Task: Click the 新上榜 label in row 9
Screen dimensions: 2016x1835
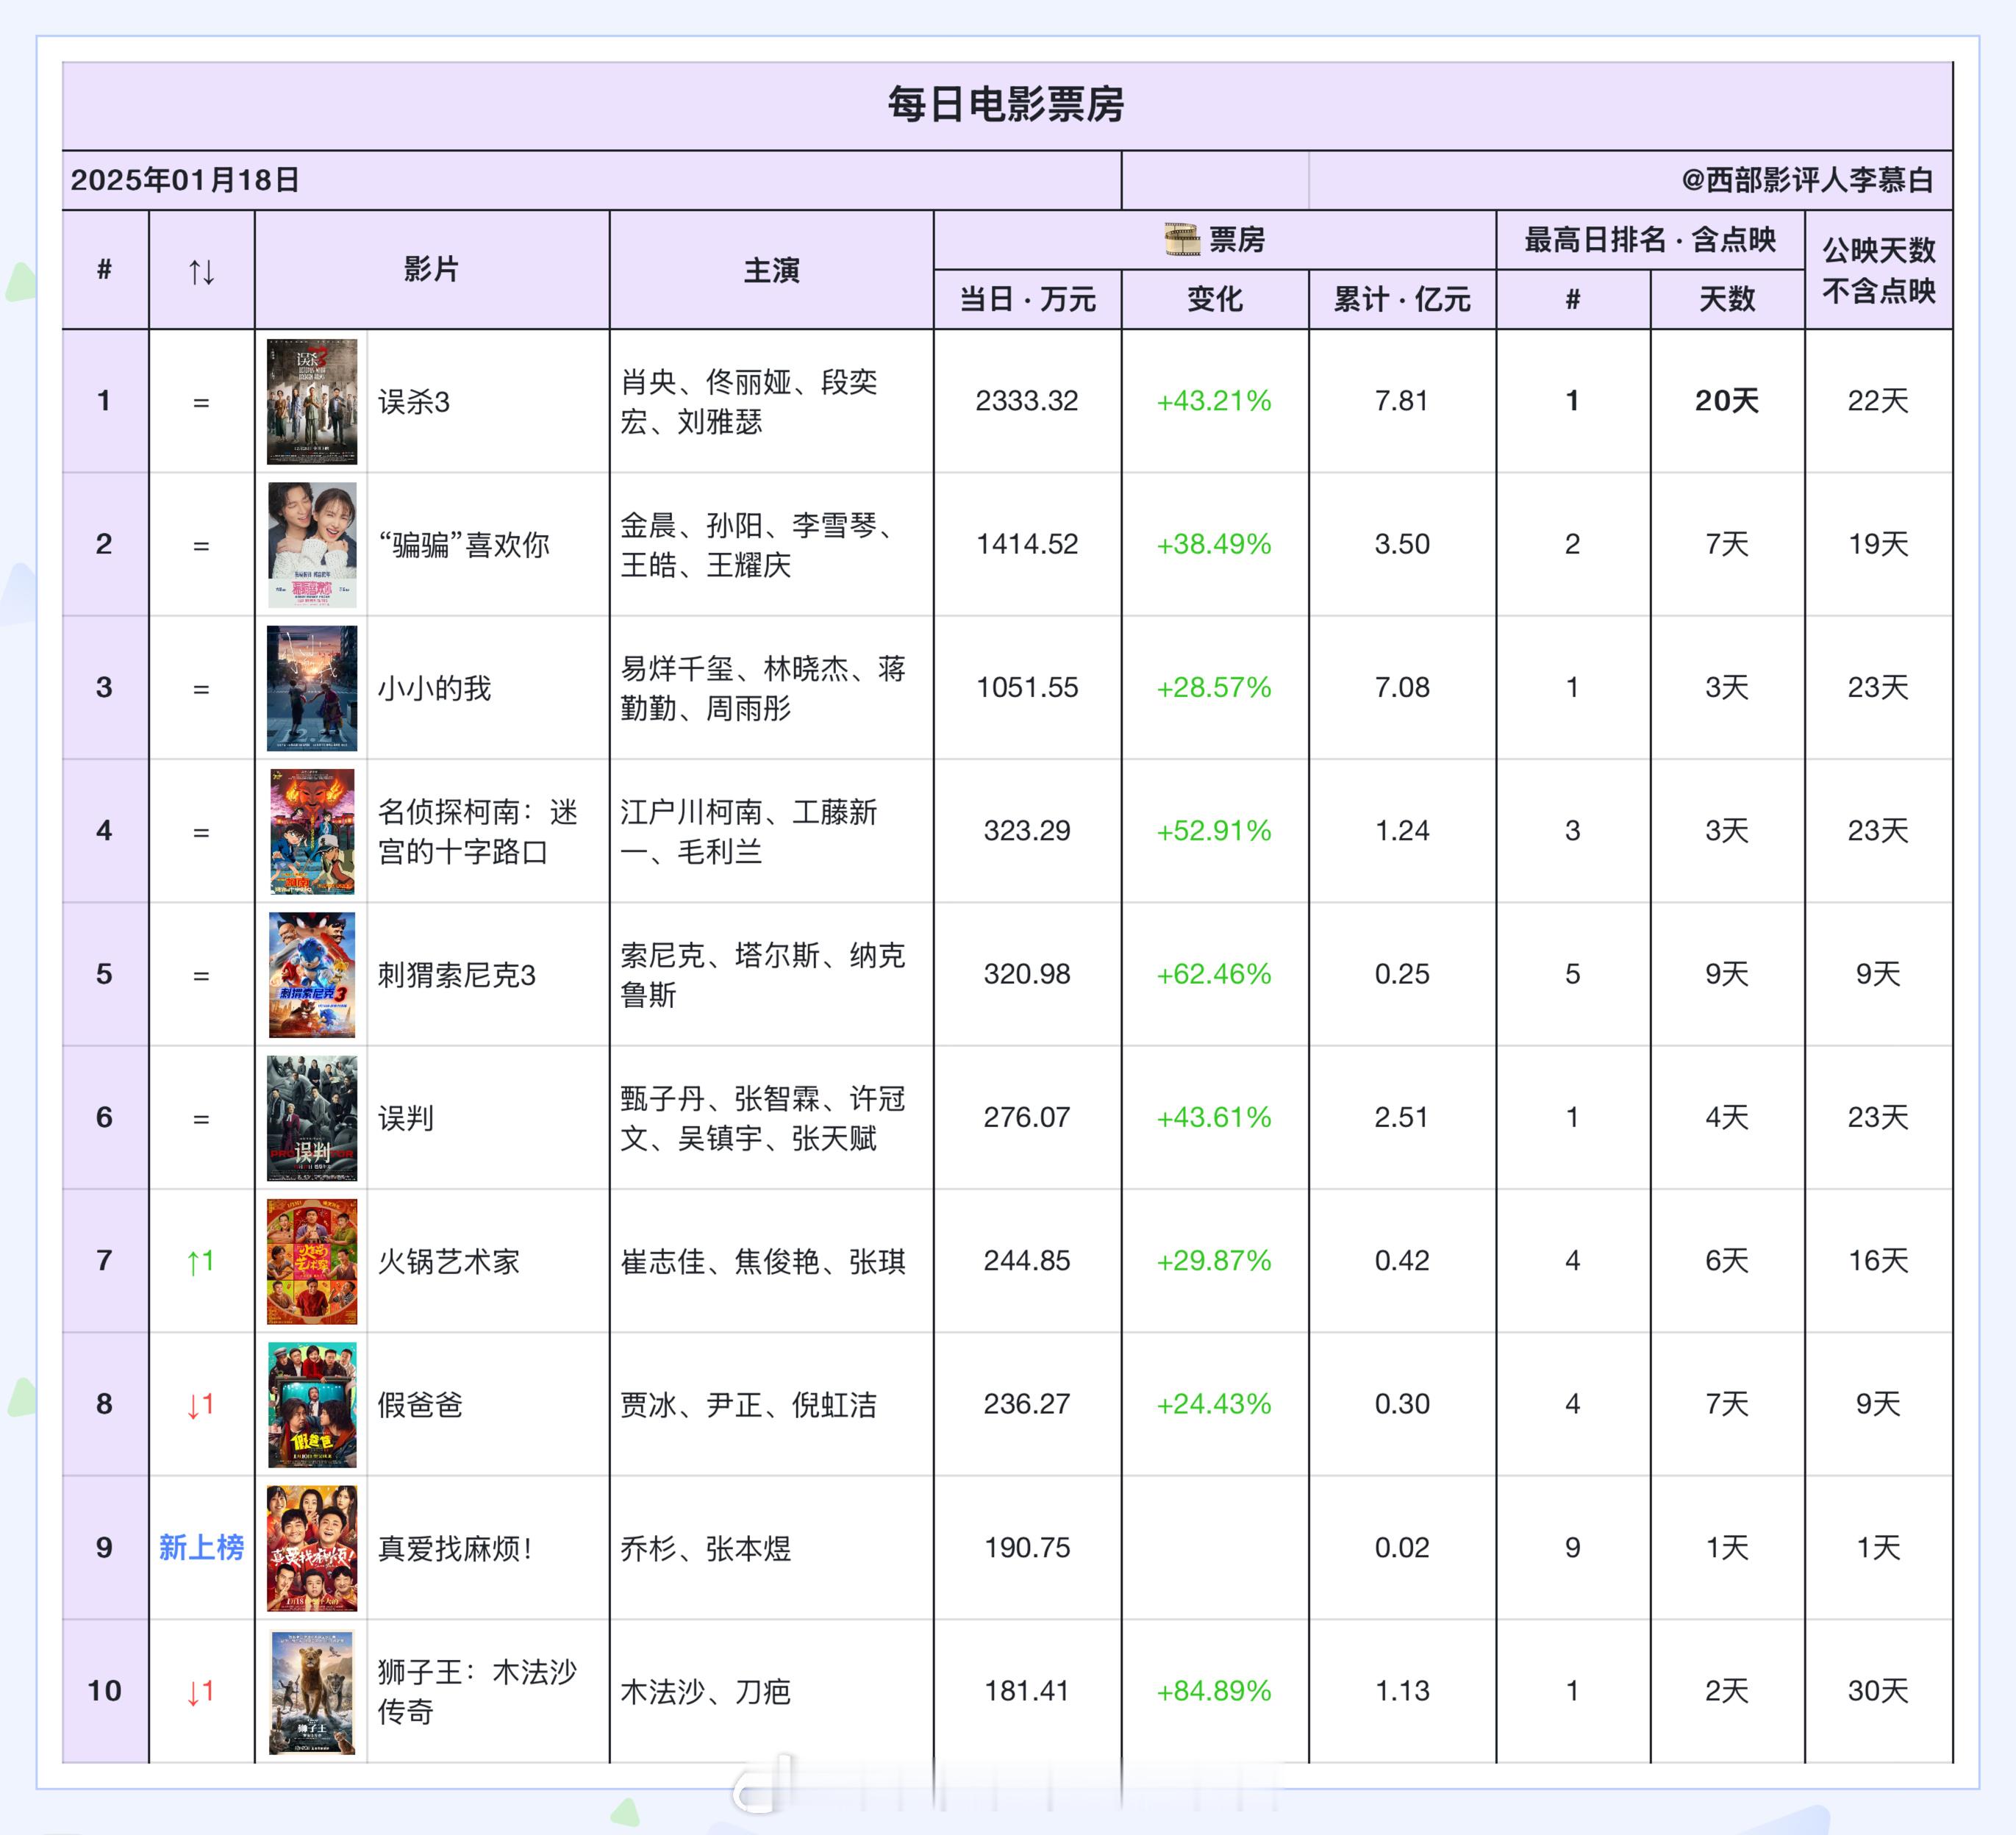Action: pyautogui.click(x=201, y=1548)
